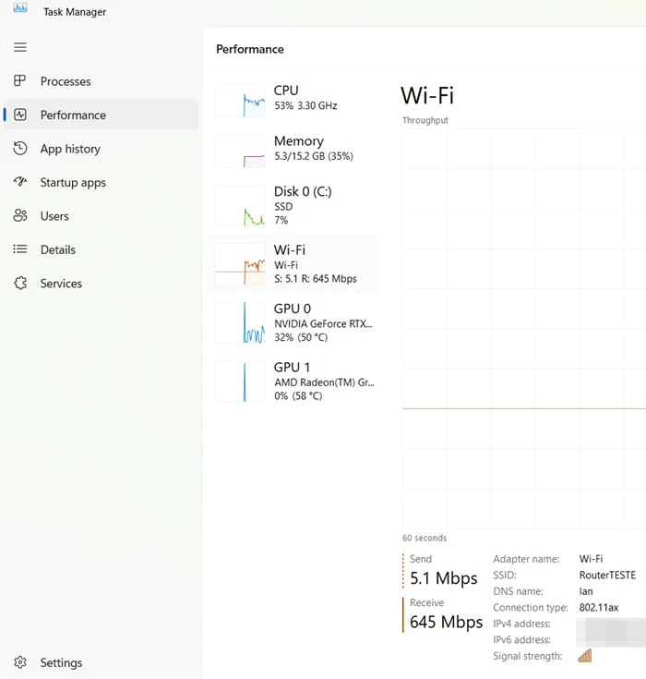The image size is (646, 679).
Task: Click the Processes sidebar icon
Action: click(x=20, y=81)
